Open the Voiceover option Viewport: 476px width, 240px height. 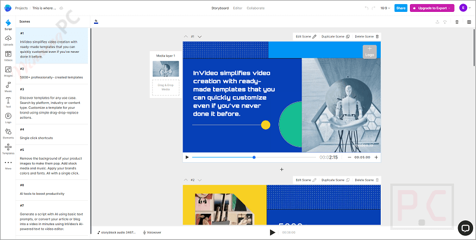click(152, 232)
